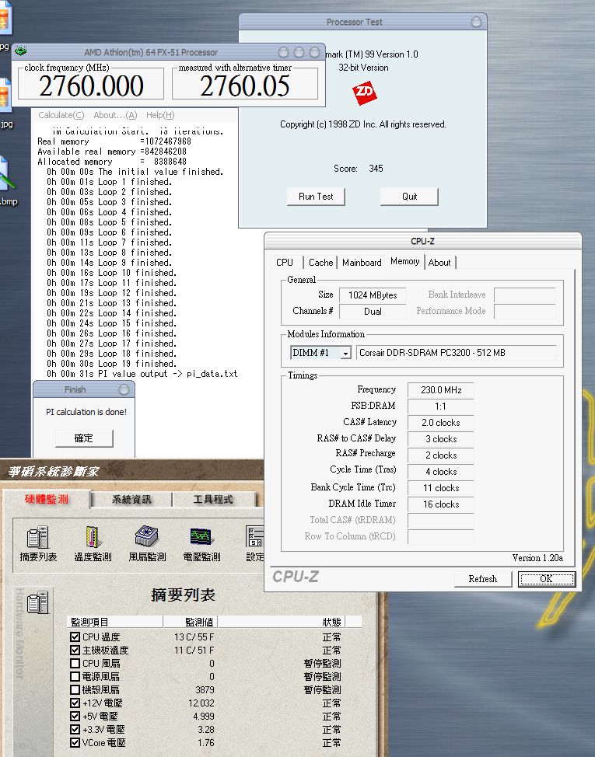Switch to the 工具程式 tab

[213, 499]
